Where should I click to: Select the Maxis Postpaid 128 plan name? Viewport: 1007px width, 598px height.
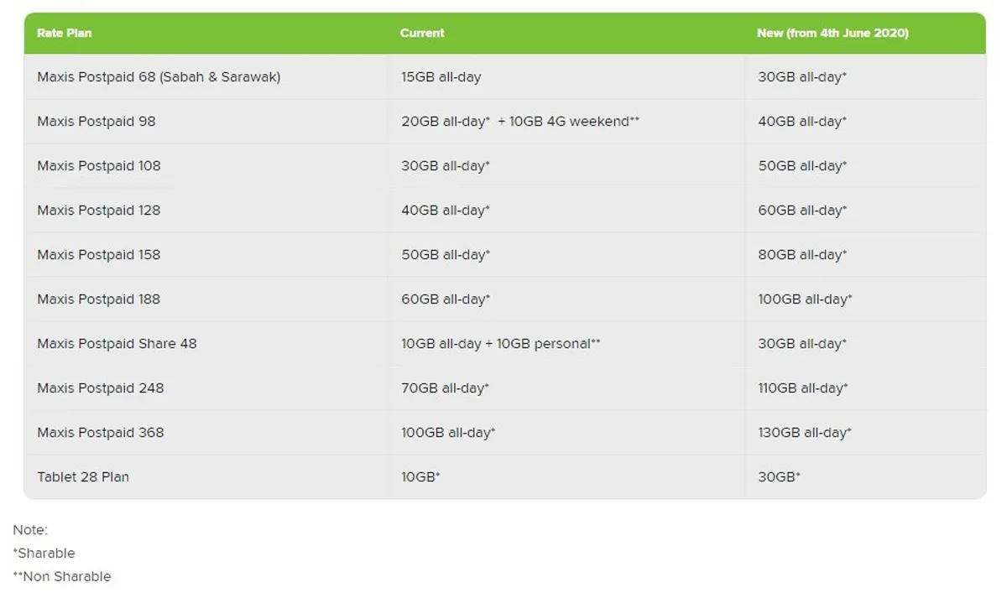98,211
